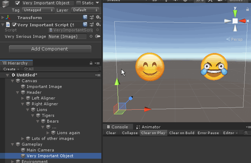Click the object name field in Inspector

tap(48, 3)
